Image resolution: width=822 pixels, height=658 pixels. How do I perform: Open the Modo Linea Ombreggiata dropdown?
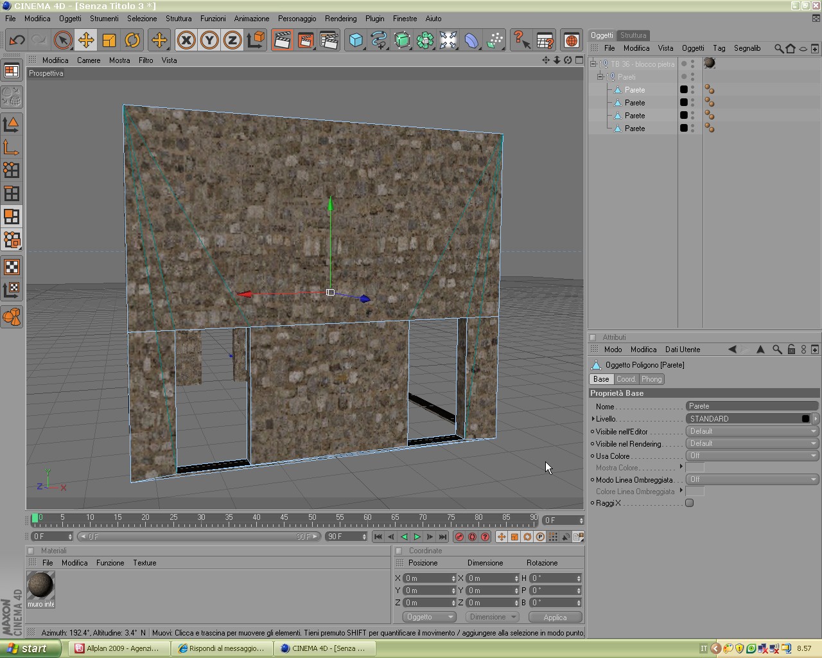pos(752,479)
